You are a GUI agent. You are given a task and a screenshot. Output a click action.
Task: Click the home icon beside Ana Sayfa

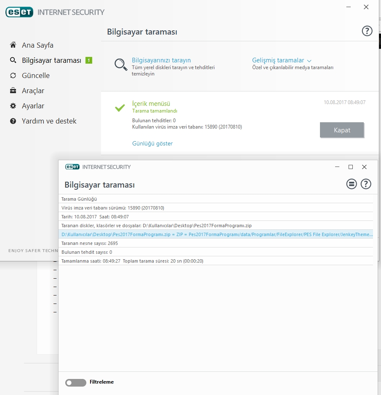pos(13,45)
